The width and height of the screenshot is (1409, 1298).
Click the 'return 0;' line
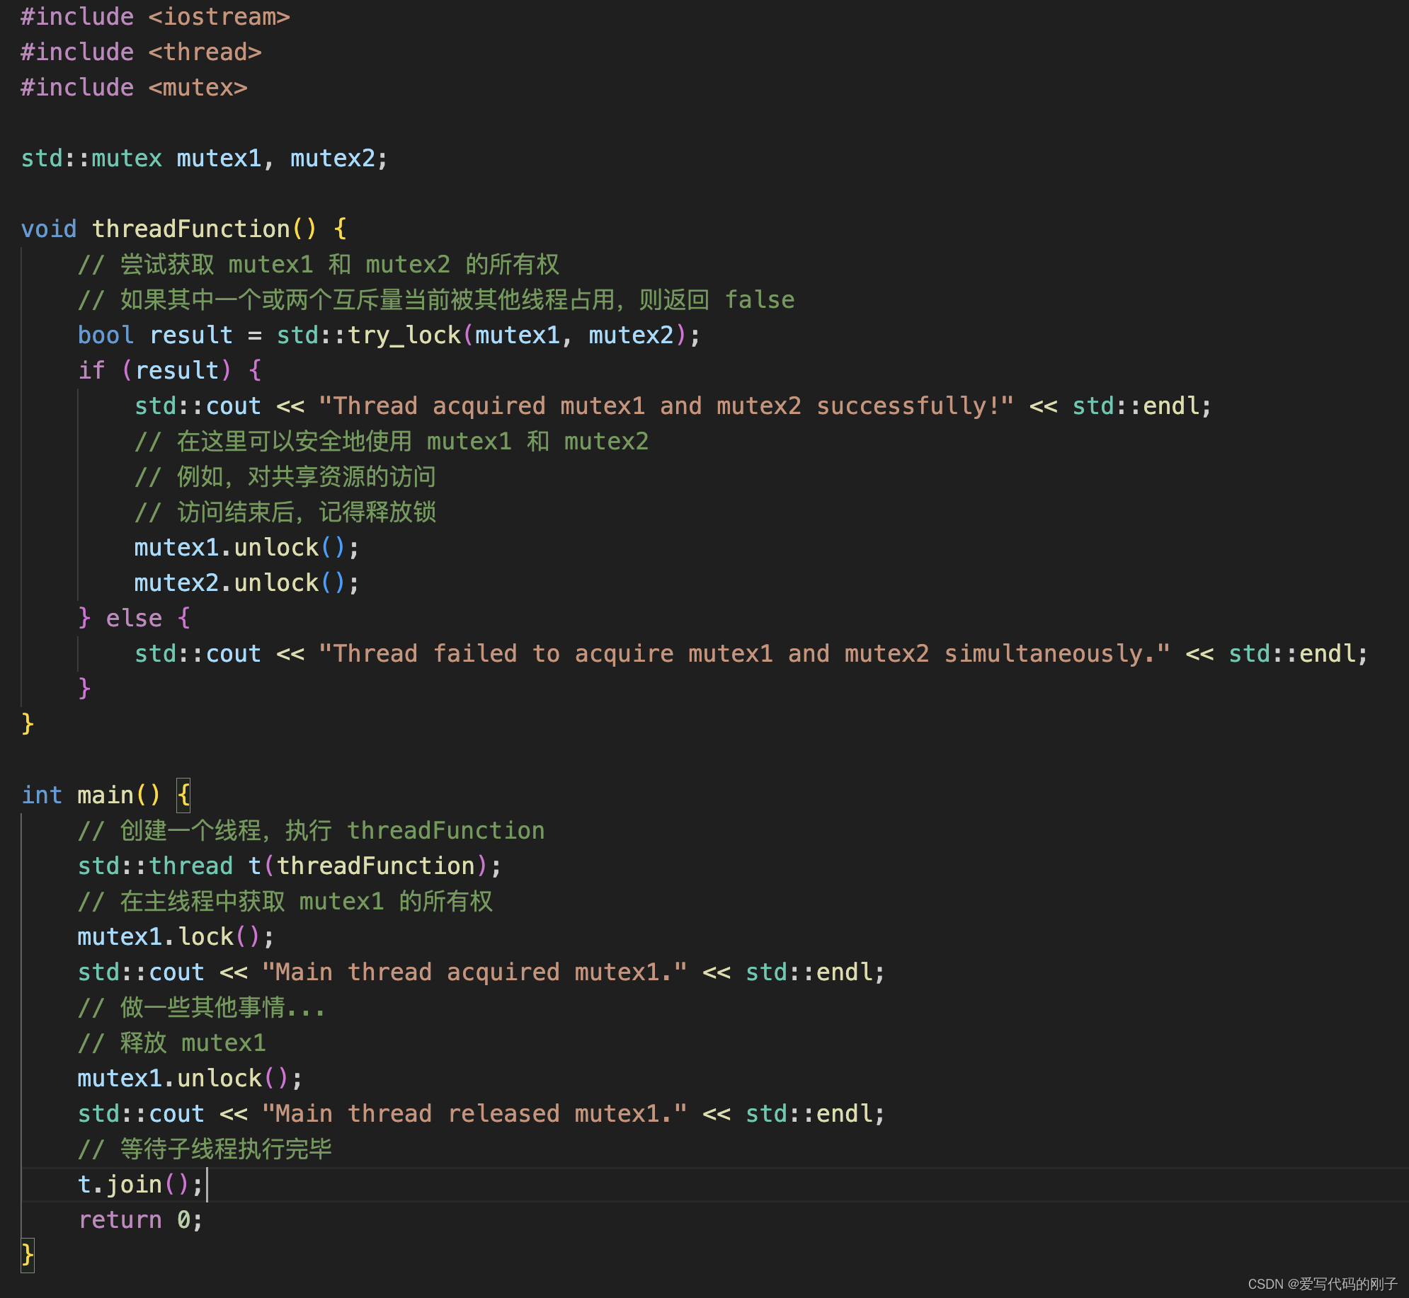click(x=141, y=1220)
